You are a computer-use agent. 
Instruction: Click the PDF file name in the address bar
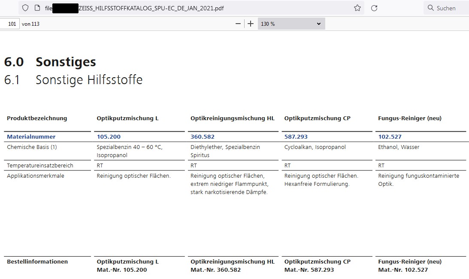pyautogui.click(x=151, y=8)
